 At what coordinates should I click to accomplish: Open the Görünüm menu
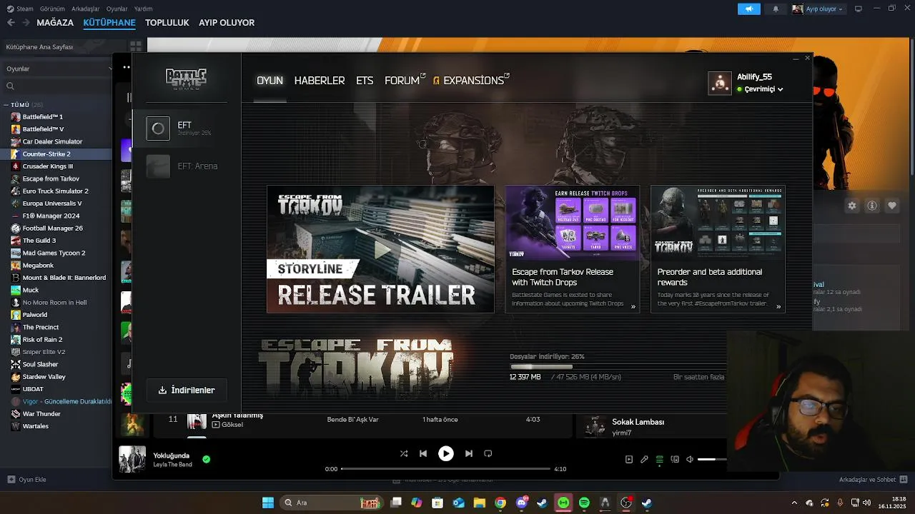[52, 9]
